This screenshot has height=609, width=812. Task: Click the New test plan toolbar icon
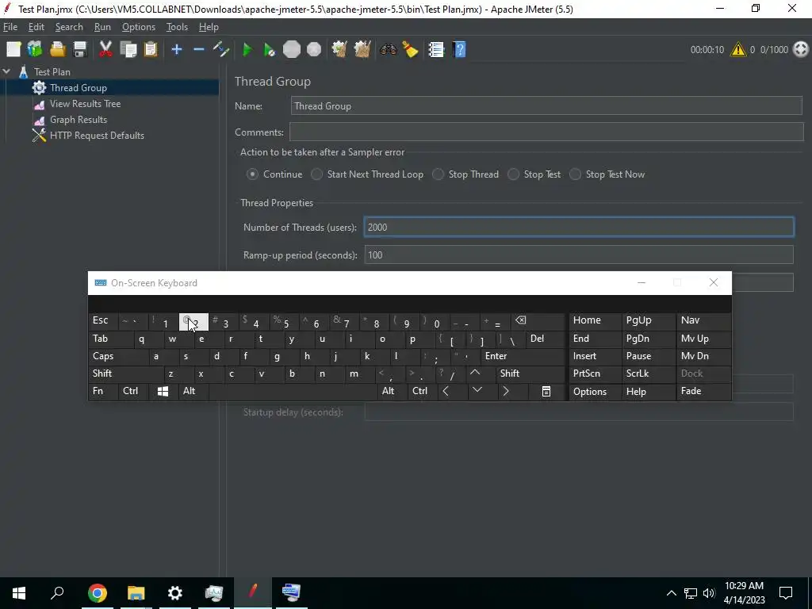(x=13, y=50)
